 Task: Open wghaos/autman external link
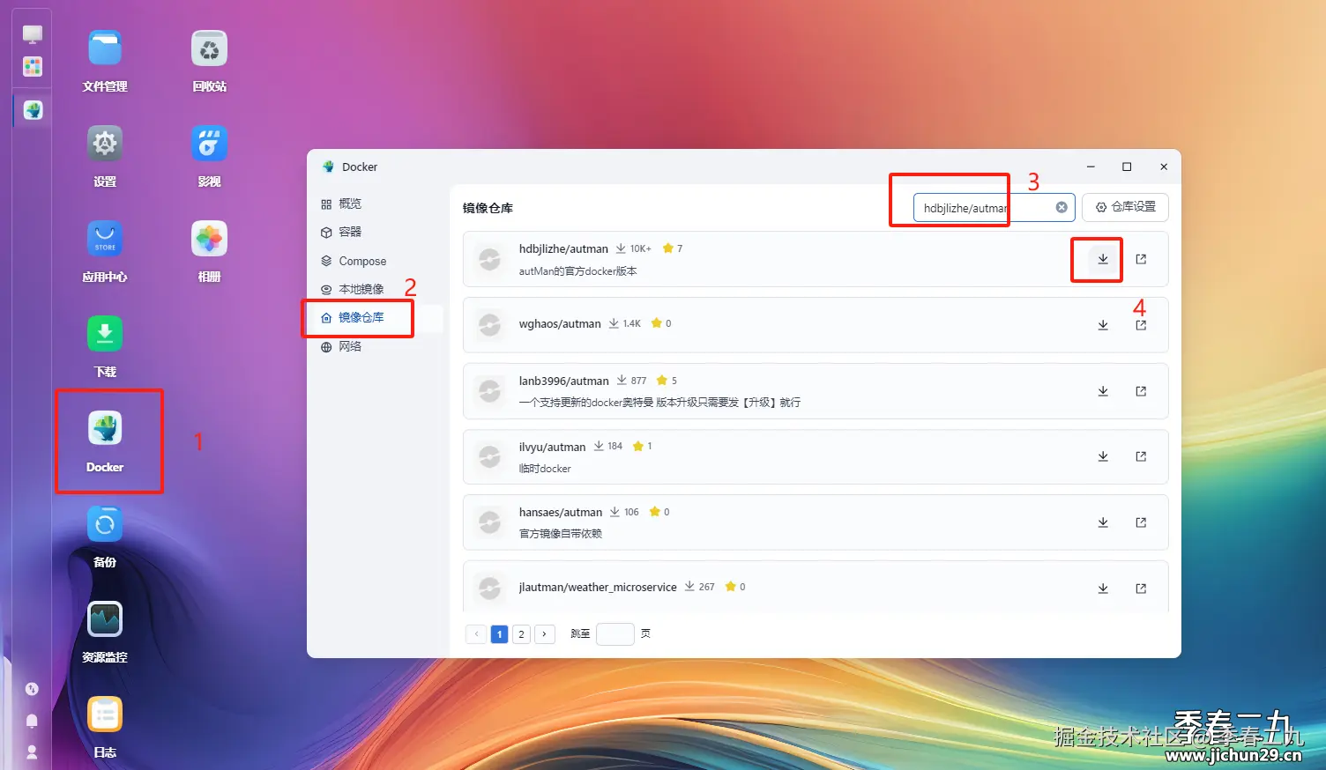1141,325
